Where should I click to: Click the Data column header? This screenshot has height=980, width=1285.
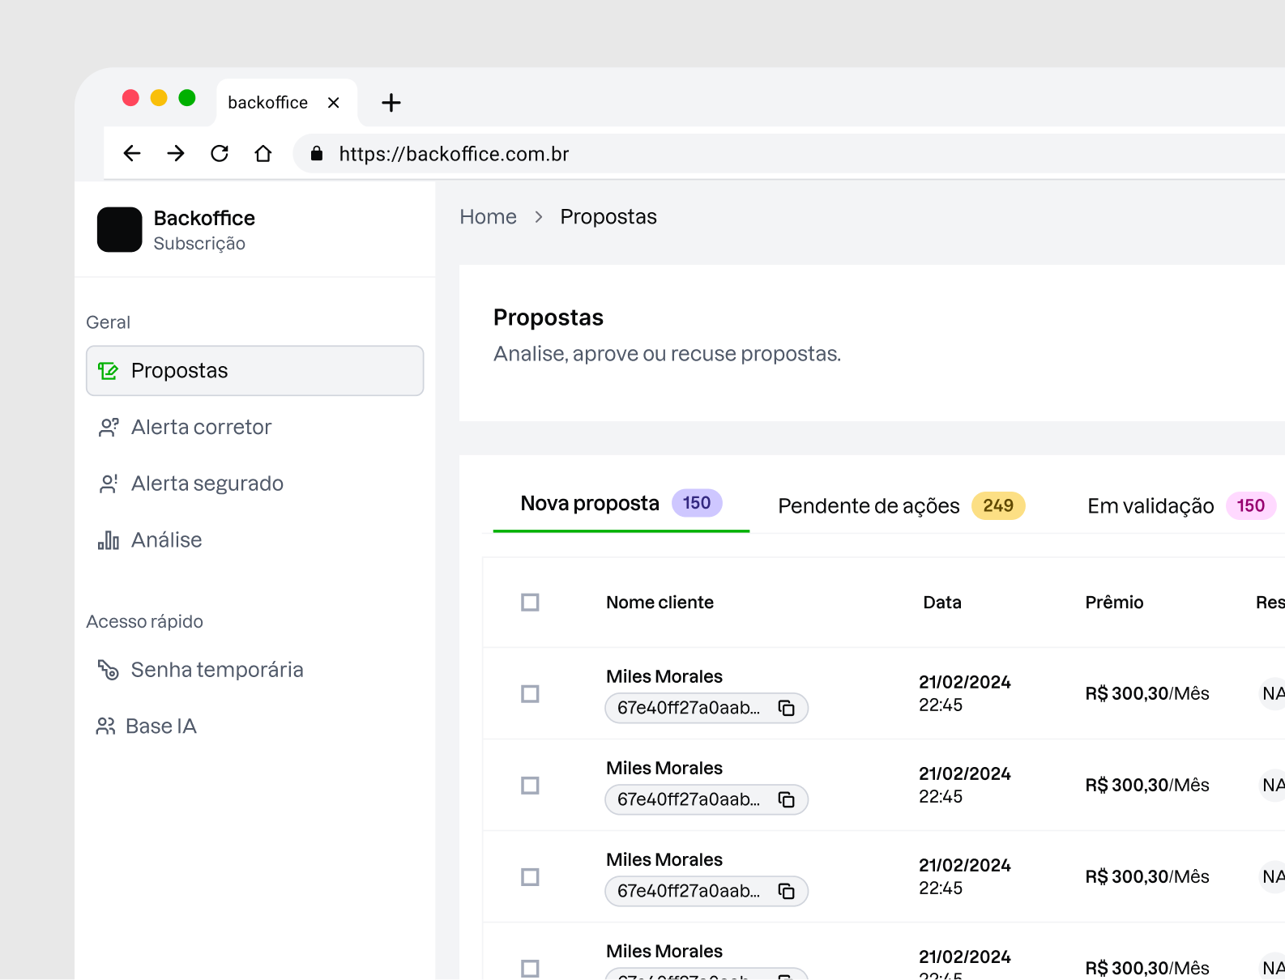pos(942,603)
